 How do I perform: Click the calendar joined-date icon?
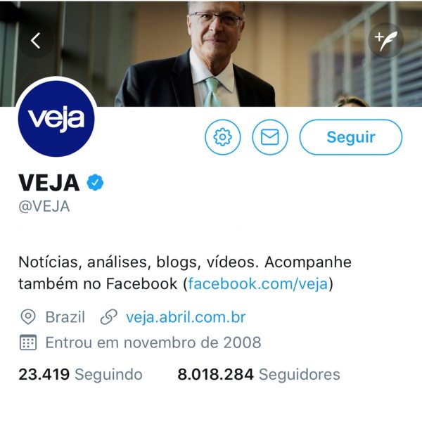[28, 343]
